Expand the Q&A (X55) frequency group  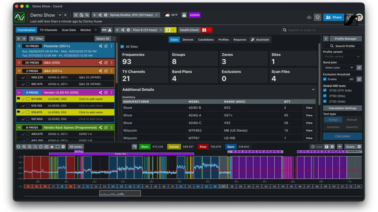coord(19,63)
